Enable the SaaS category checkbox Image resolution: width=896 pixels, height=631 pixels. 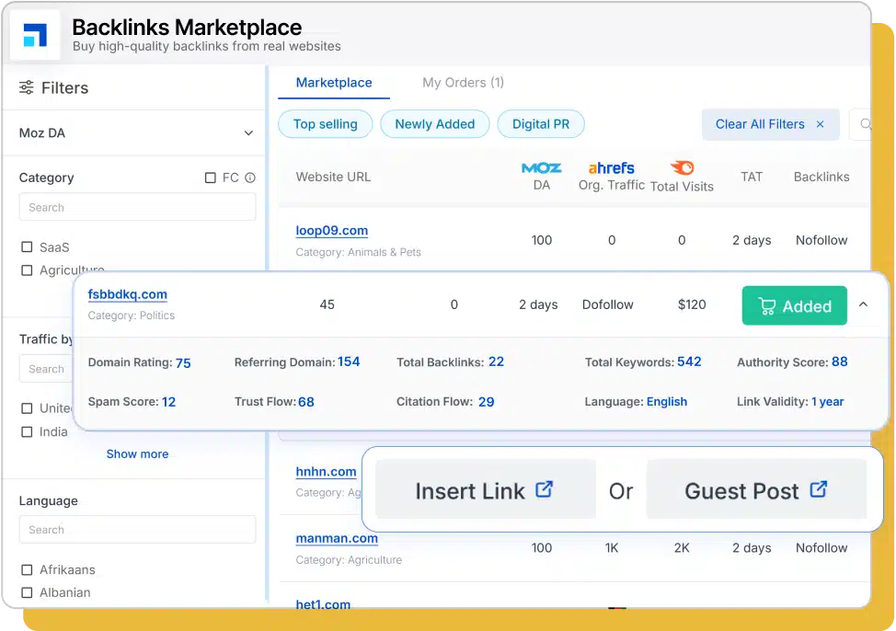(x=27, y=247)
